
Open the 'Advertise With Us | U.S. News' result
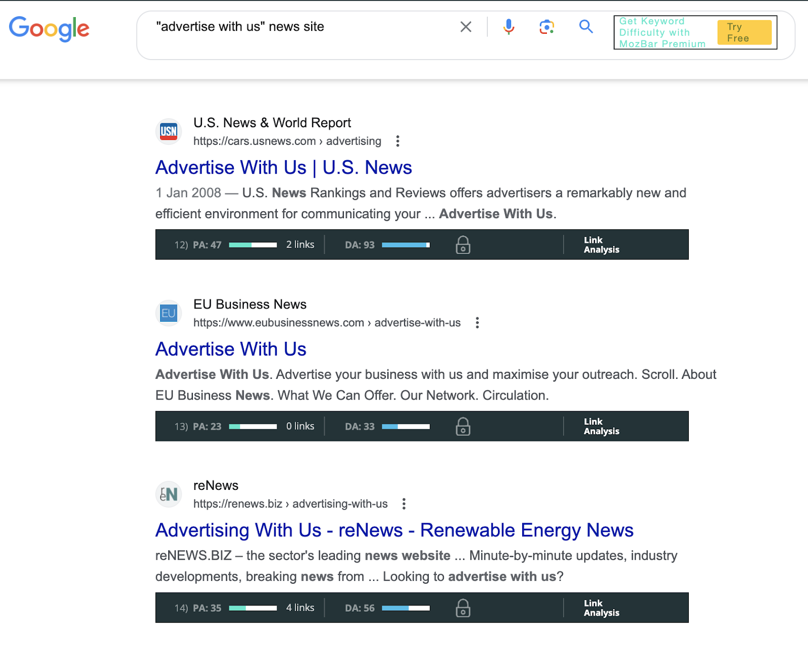tap(284, 168)
